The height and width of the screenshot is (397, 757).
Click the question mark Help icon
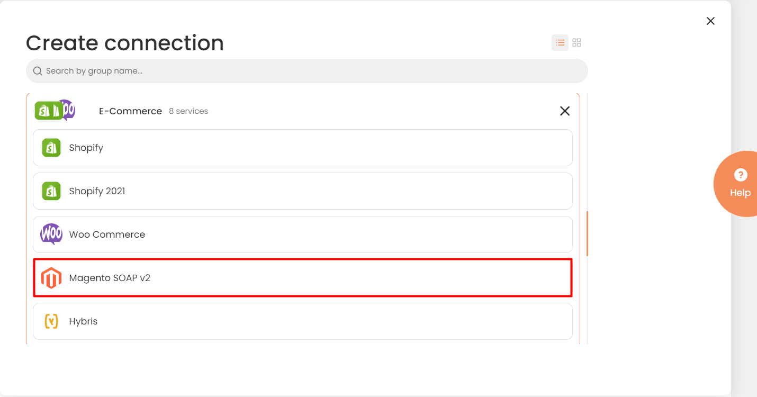(x=740, y=175)
